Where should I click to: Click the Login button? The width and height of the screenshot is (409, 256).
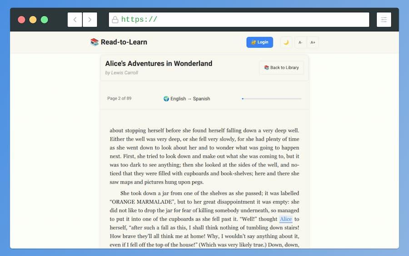click(x=259, y=42)
